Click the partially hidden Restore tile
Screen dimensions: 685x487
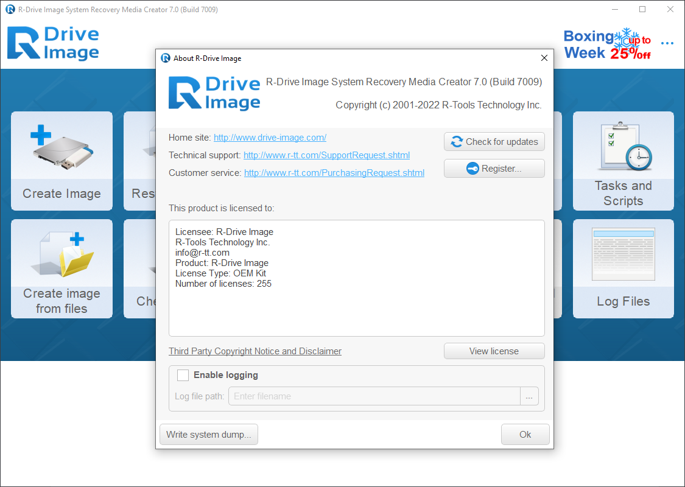[x=140, y=161]
